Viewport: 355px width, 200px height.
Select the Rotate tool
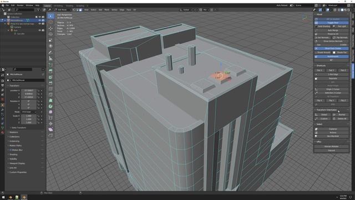(50, 34)
